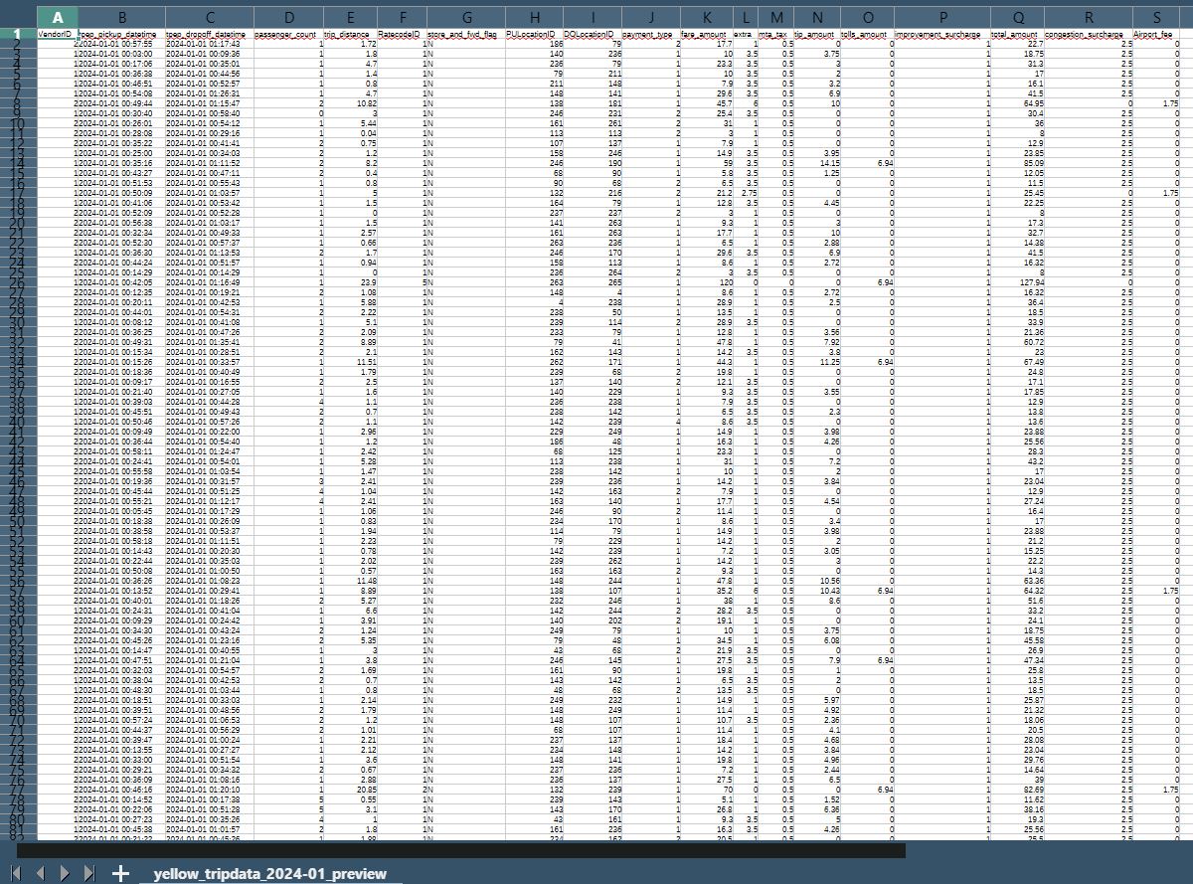
Task: Select row 1 header number
Action: click(18, 34)
